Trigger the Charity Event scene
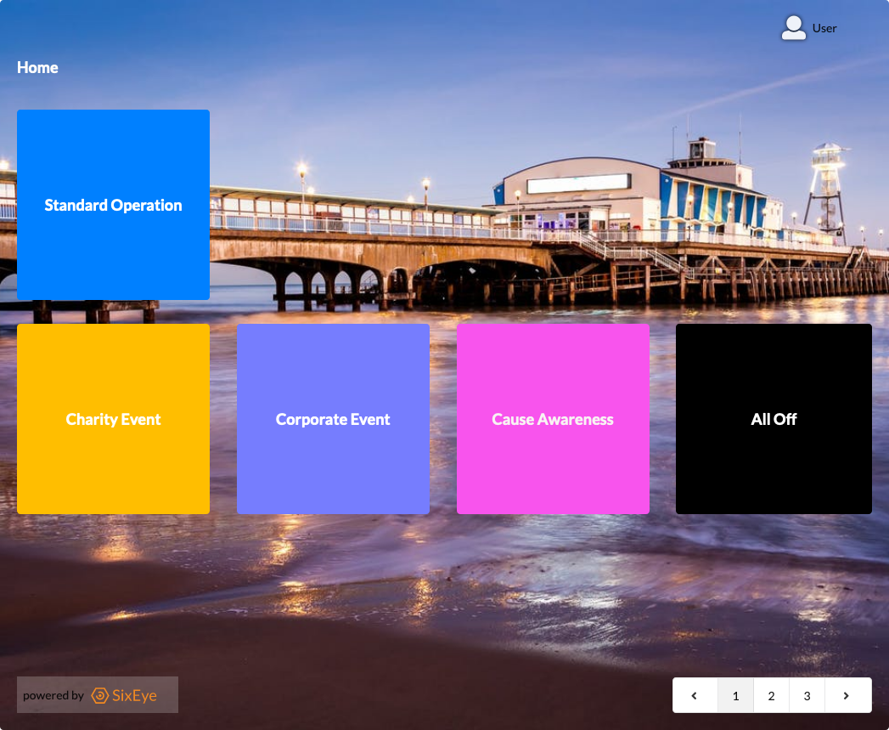The image size is (889, 730). click(x=113, y=419)
